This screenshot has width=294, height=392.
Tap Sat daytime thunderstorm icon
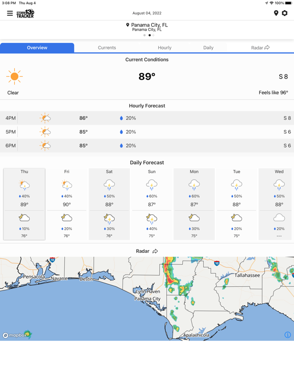(109, 185)
